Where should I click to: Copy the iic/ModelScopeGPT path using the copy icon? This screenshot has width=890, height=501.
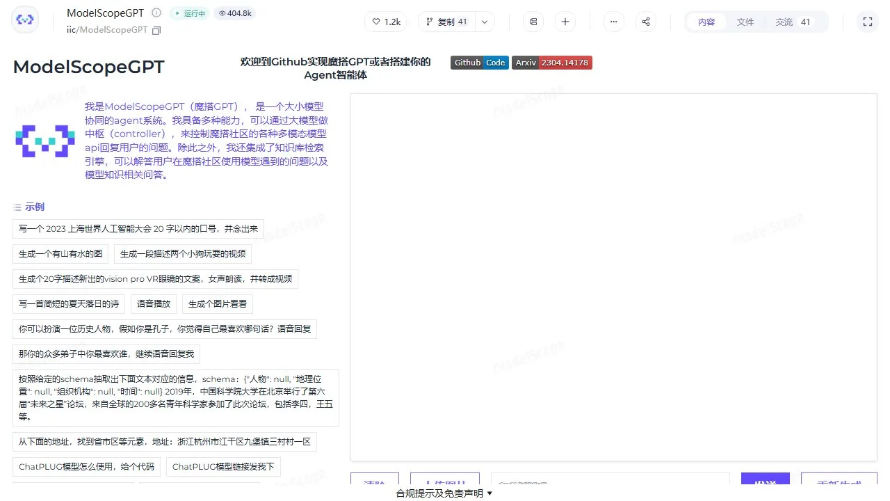[x=156, y=31]
